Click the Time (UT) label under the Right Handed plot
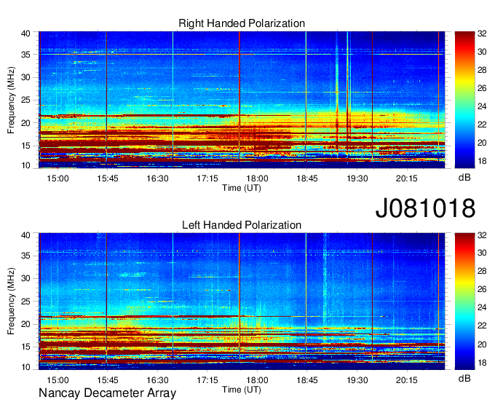Screen dimensions: 495x402 coord(242,188)
